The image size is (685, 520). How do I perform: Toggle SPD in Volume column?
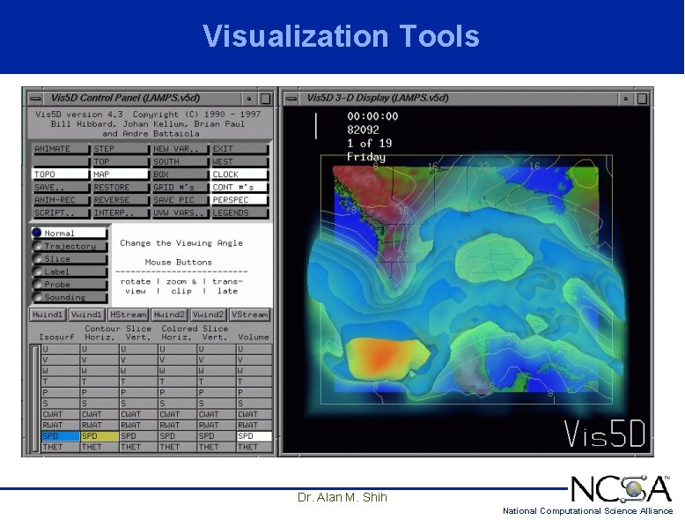254,436
